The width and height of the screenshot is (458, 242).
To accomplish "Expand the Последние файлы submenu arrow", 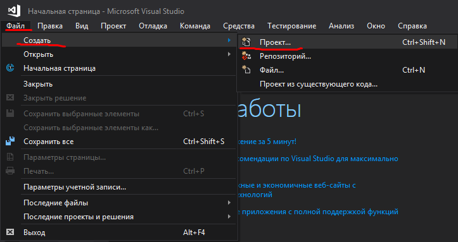I will [x=229, y=202].
